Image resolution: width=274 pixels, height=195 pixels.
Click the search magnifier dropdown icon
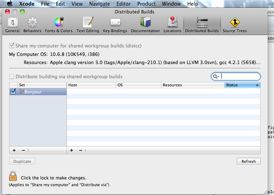pos(216,76)
